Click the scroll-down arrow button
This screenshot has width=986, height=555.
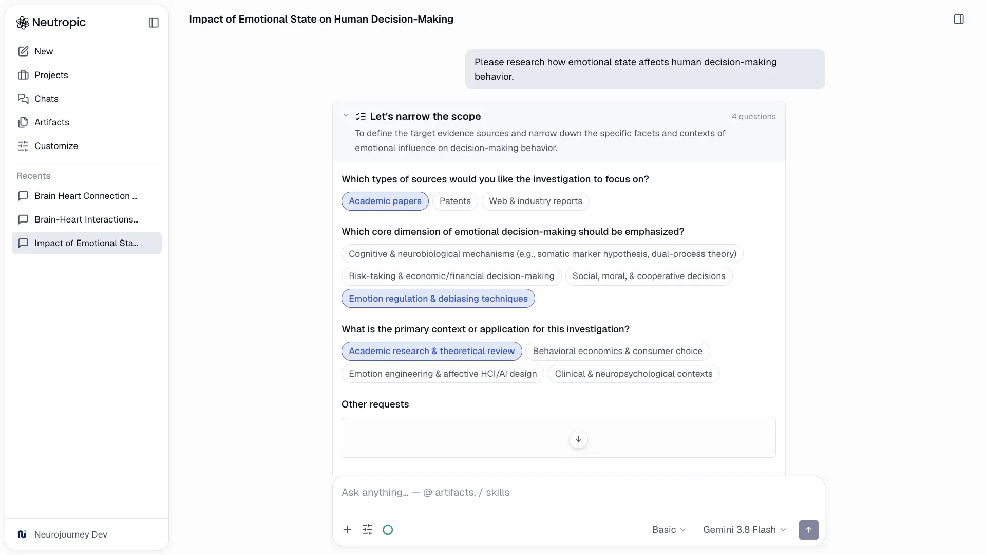point(578,439)
